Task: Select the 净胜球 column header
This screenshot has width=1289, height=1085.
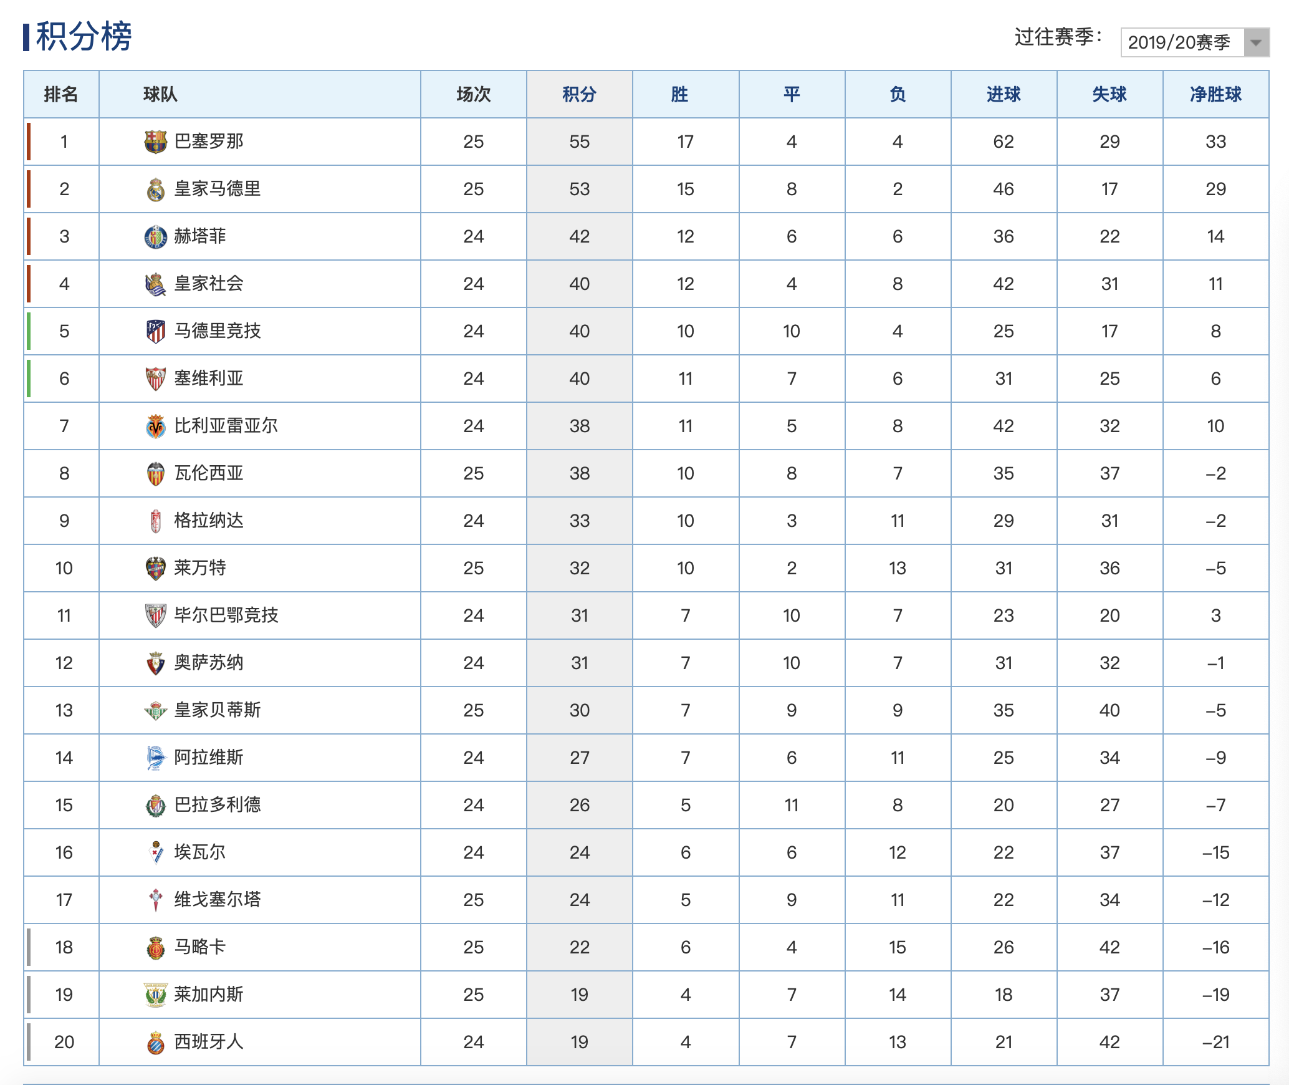Action: click(x=1215, y=94)
